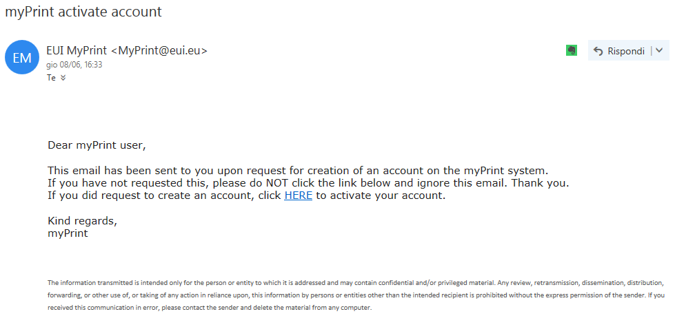The width and height of the screenshot is (675, 327).
Task: Click the 'Te' recipient label
Action: (51, 78)
